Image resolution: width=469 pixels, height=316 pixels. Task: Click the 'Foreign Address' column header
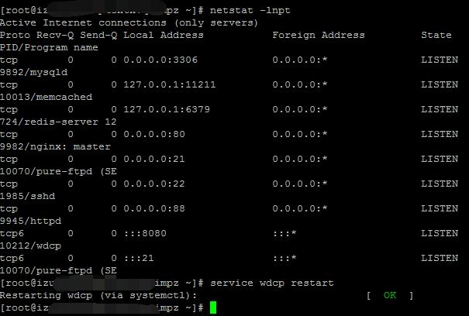click(x=319, y=35)
